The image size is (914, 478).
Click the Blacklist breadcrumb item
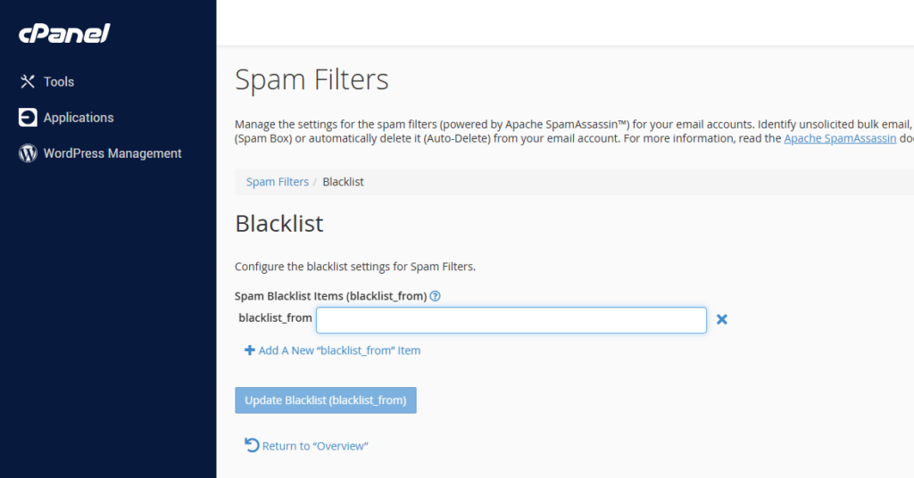(343, 182)
